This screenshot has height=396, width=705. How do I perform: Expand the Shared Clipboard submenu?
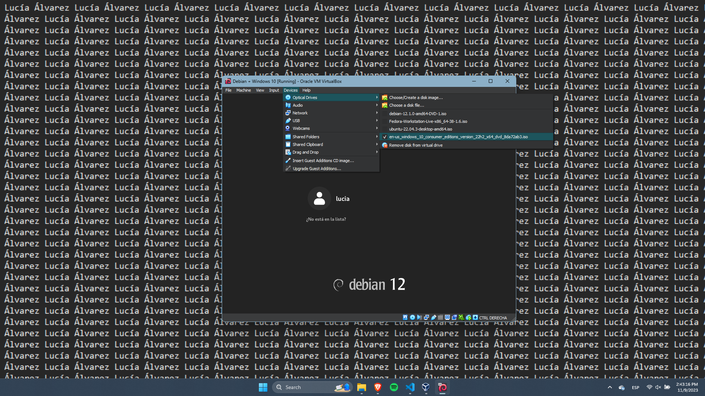pyautogui.click(x=308, y=144)
